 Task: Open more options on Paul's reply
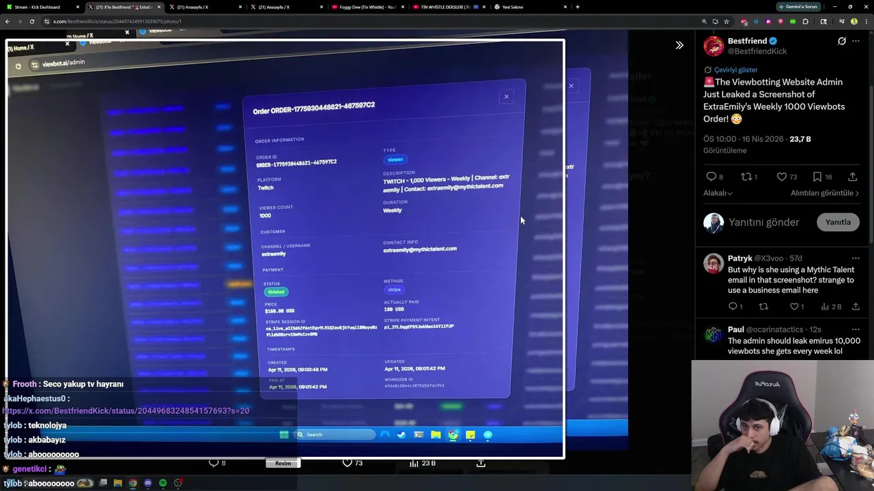[x=856, y=330]
